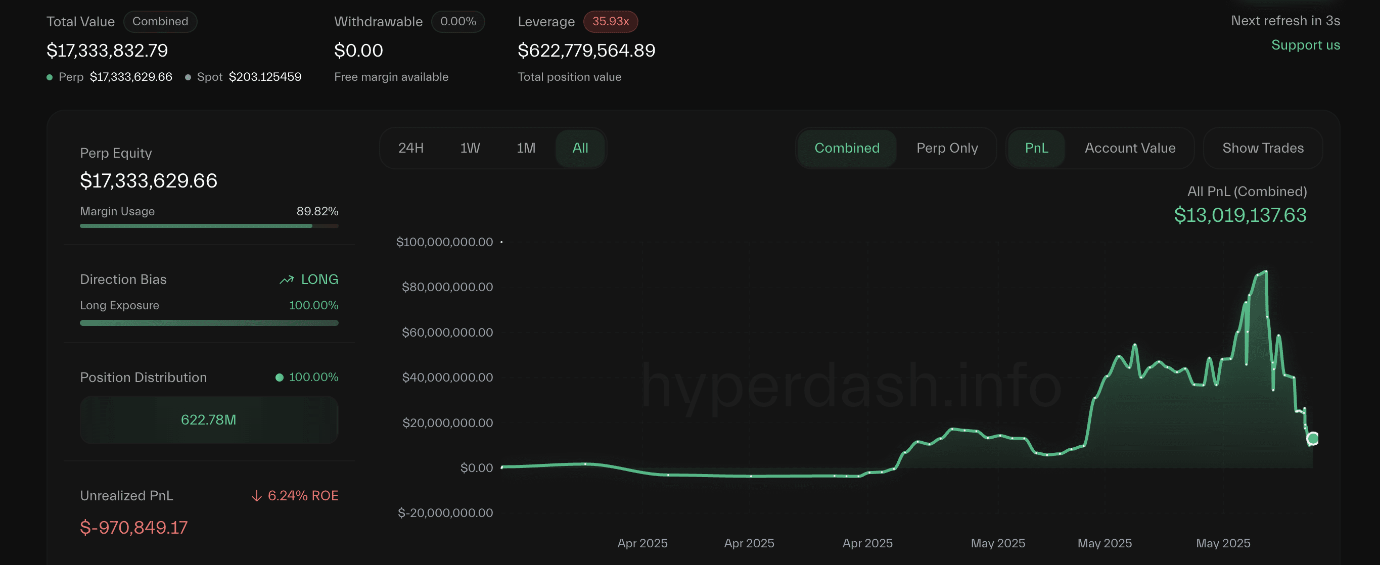Click the red 35.93x leverage badge
The height and width of the screenshot is (565, 1380).
(x=611, y=21)
